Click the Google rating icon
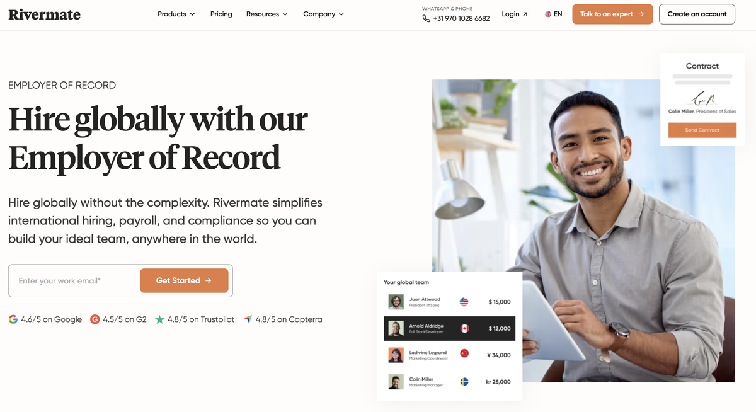Viewport: 756px width, 412px height. [x=13, y=319]
